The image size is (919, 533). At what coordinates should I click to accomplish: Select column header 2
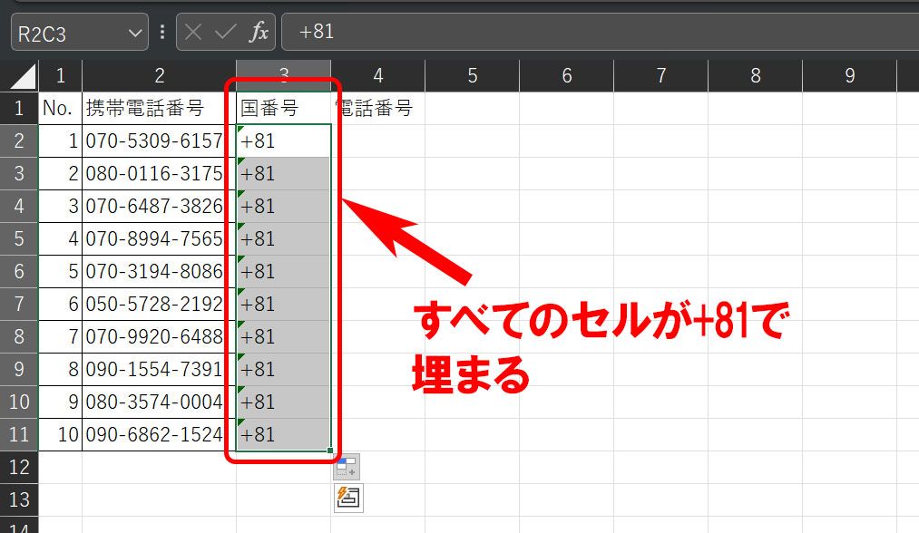click(x=160, y=75)
